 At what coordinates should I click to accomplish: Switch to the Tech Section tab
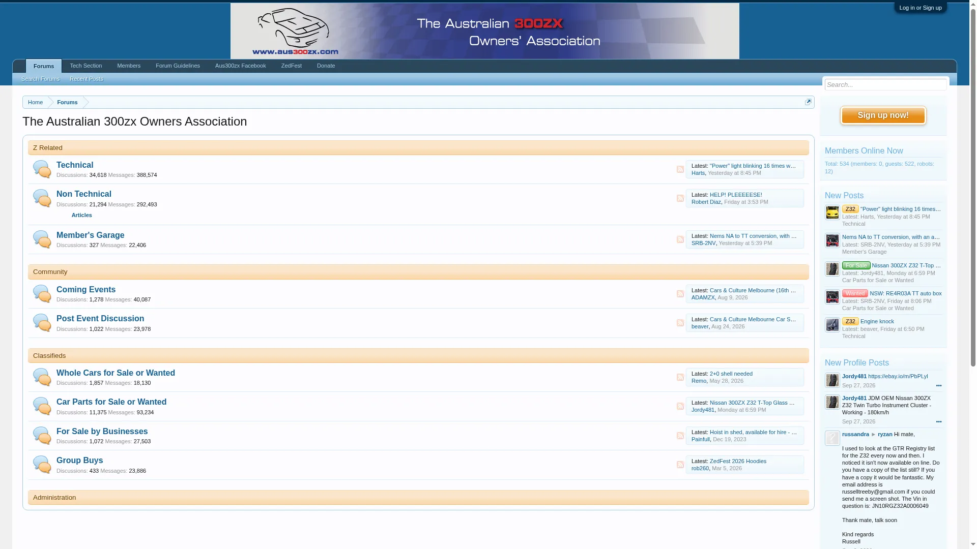[x=86, y=66]
